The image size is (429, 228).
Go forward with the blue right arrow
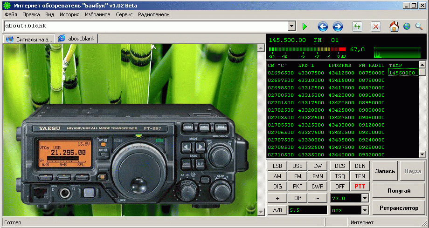click(338, 27)
